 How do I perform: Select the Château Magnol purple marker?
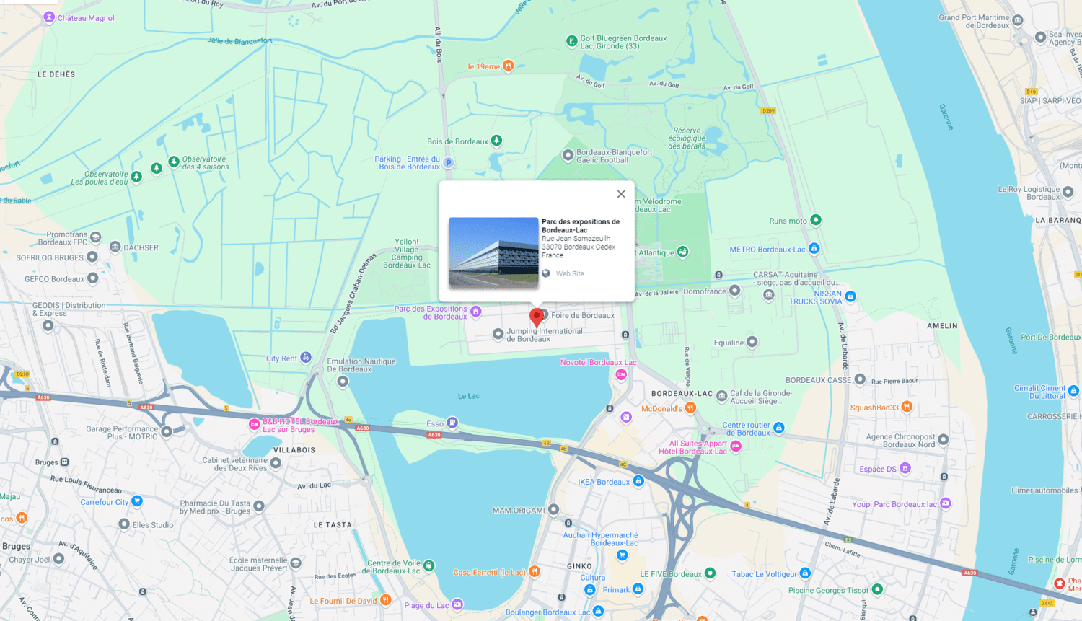49,17
